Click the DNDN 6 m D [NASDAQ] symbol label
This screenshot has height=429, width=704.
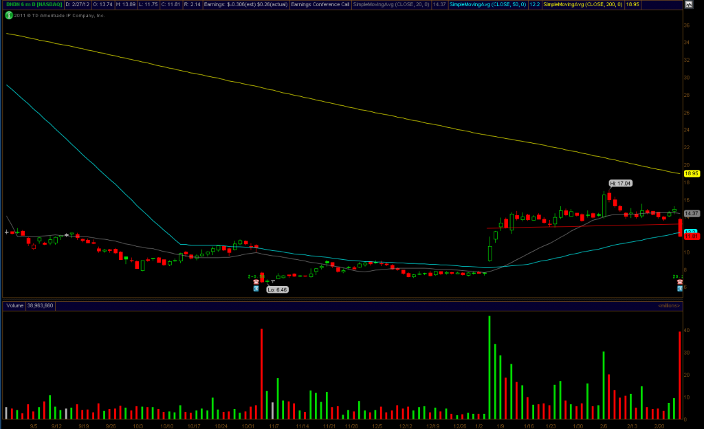point(34,5)
